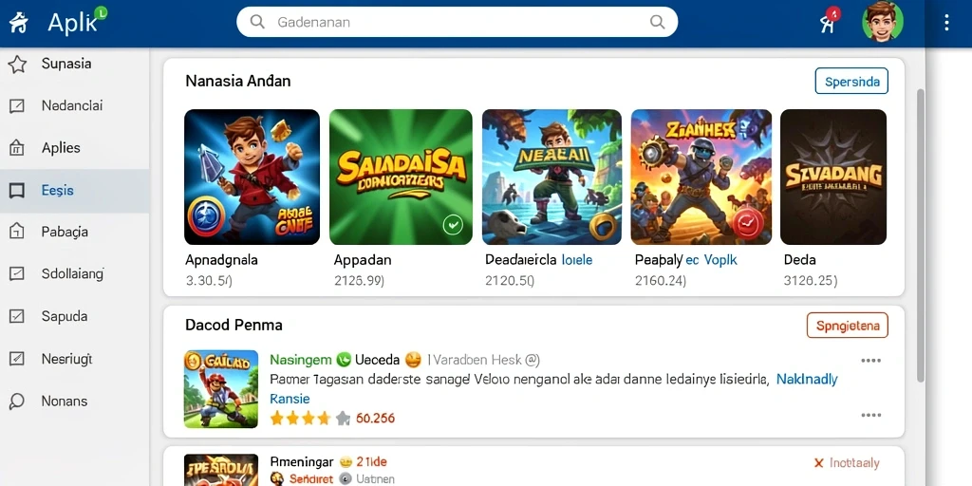972x486 pixels.
Task: Click the Gadenanan search field
Action: (x=457, y=23)
